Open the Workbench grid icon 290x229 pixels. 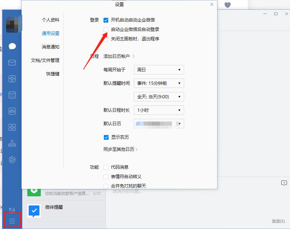click(12, 127)
